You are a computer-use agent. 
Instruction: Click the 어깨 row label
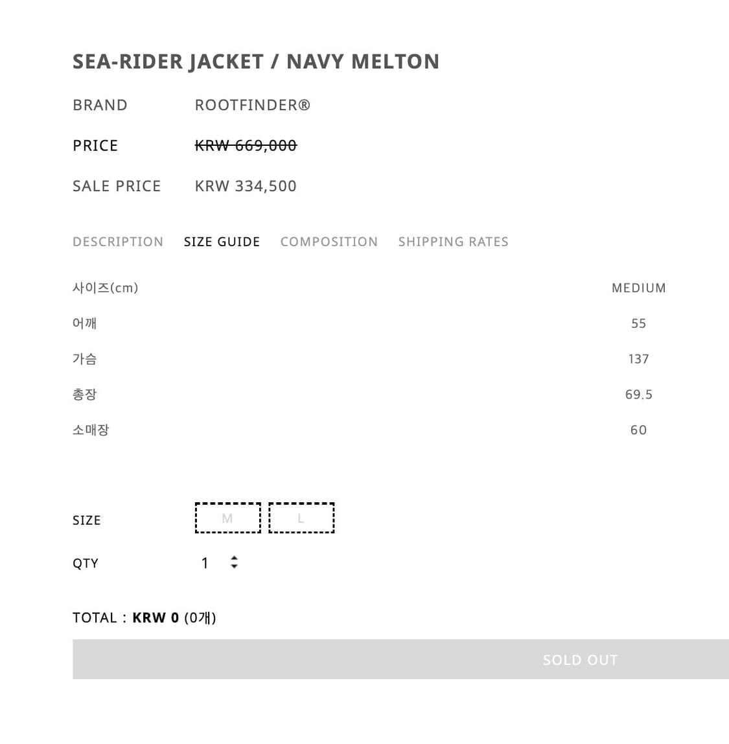coord(84,323)
